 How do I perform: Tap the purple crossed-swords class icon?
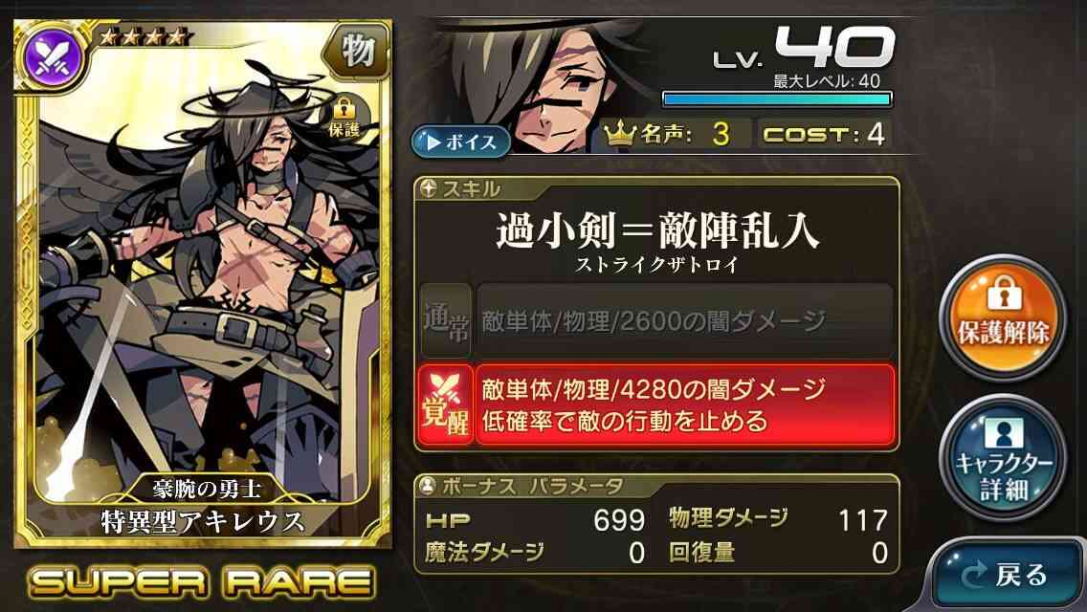pos(51,57)
